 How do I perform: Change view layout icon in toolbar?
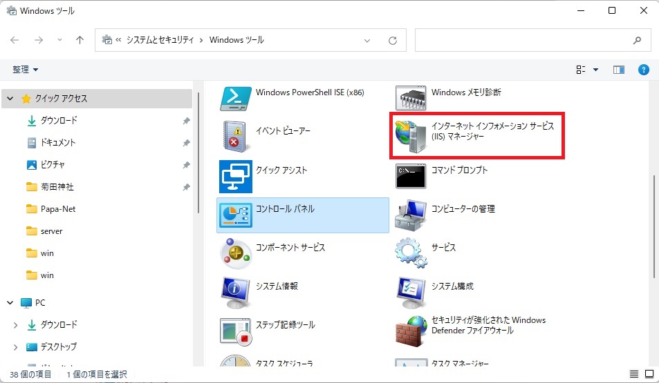coord(581,70)
